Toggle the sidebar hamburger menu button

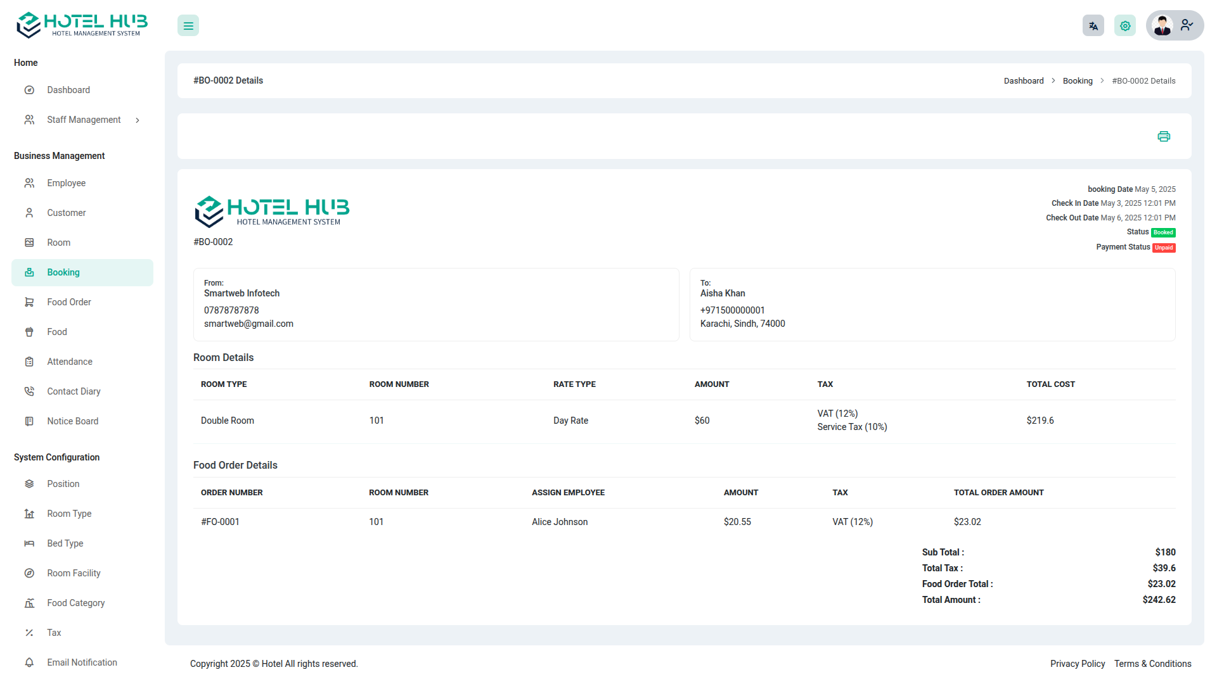coord(188,26)
